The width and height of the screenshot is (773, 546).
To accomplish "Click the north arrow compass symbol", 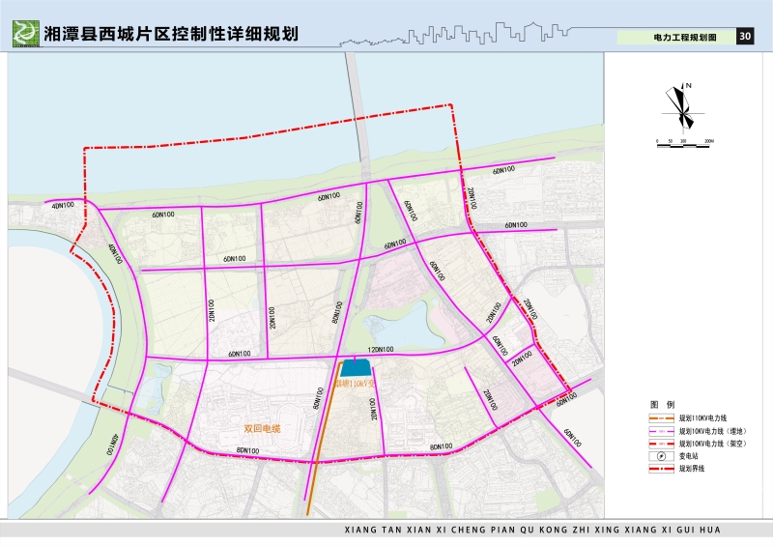I will tap(683, 106).
